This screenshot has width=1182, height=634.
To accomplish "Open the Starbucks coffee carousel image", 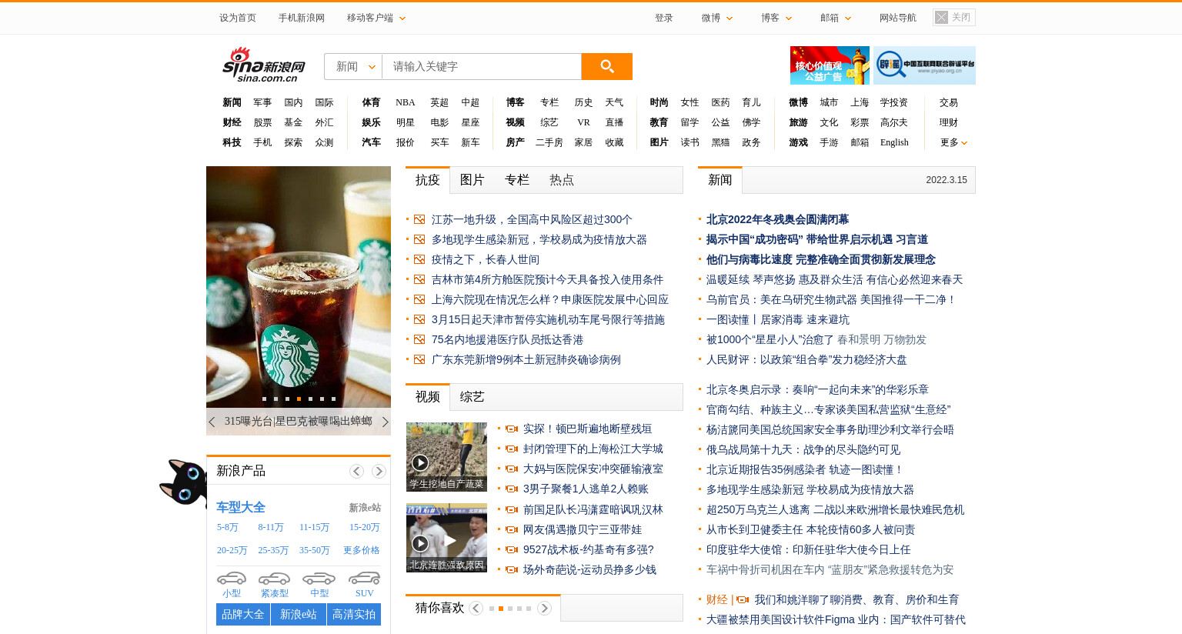I will click(x=299, y=287).
